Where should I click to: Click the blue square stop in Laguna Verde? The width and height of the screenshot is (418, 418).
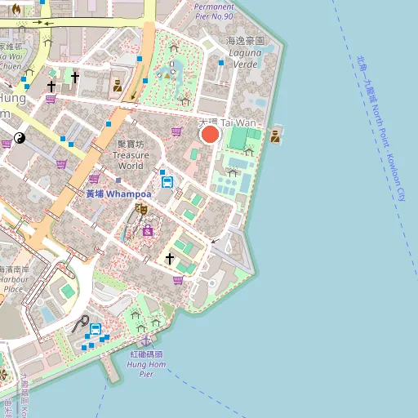221,63
